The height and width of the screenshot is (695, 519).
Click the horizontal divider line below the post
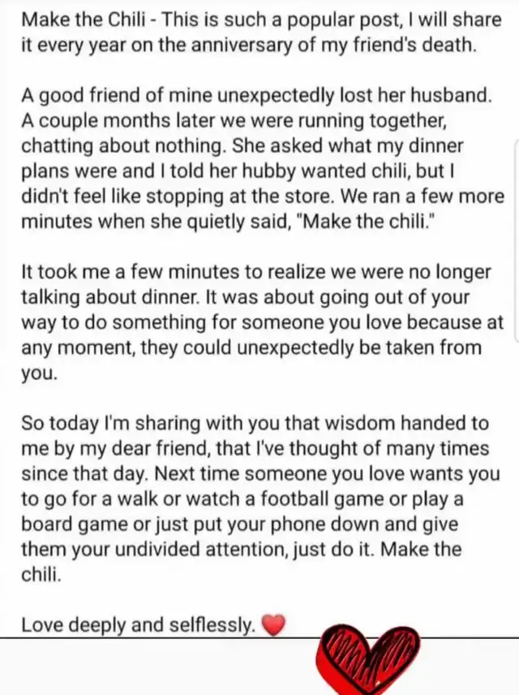[259, 638]
